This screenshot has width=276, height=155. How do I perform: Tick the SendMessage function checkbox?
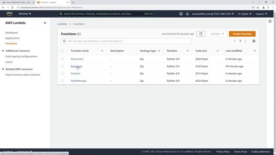62,81
